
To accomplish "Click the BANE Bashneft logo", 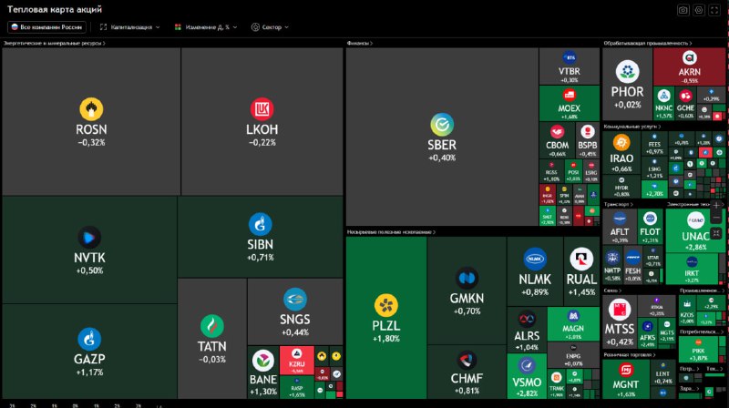I will [263, 361].
